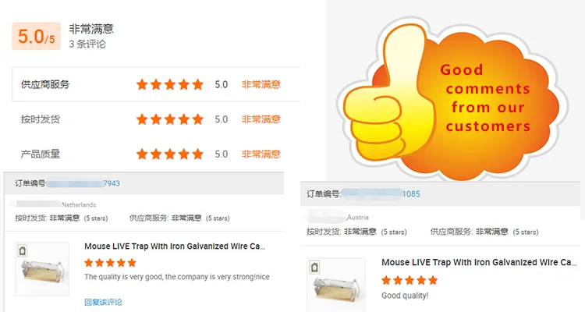The image size is (585, 312).
Task: Click the small badge icon on Austria product thumbnail
Action: pos(315,268)
